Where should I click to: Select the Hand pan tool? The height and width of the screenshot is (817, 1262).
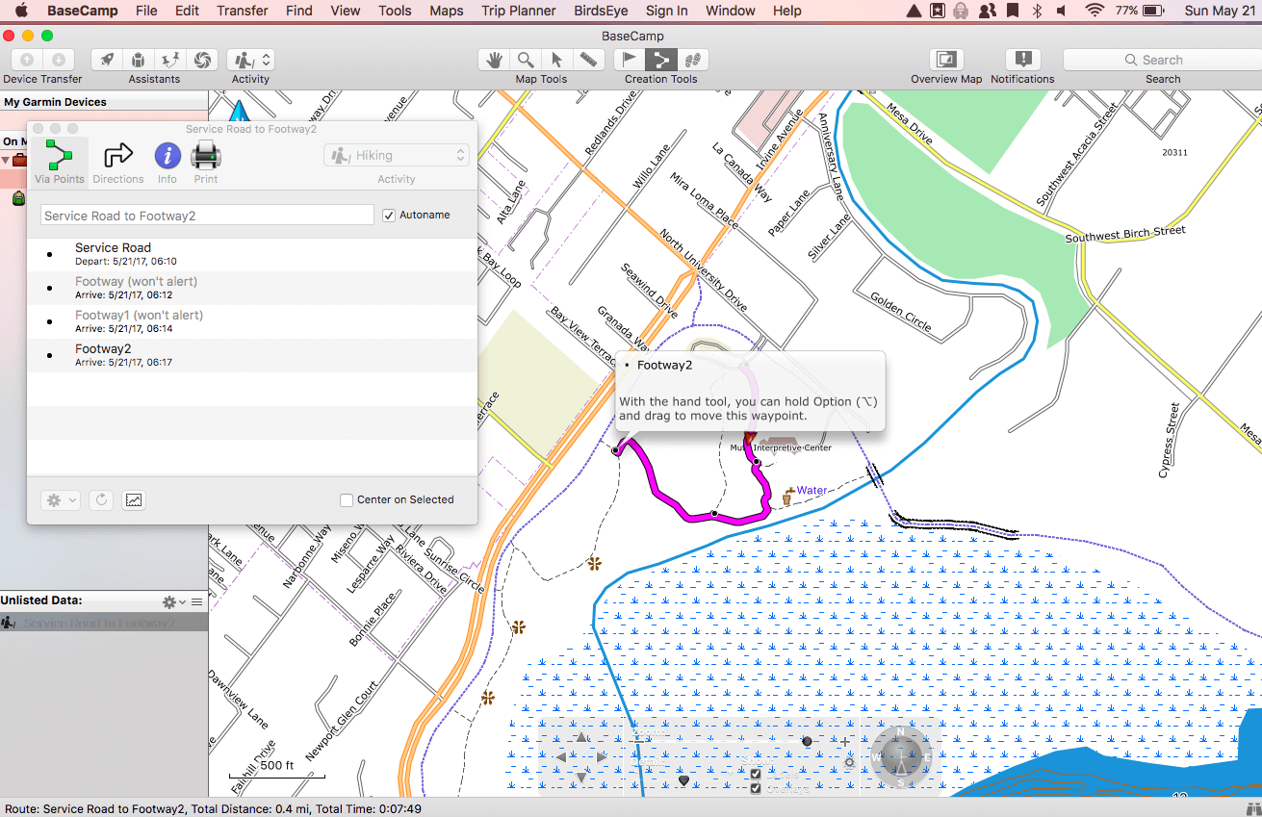point(495,60)
